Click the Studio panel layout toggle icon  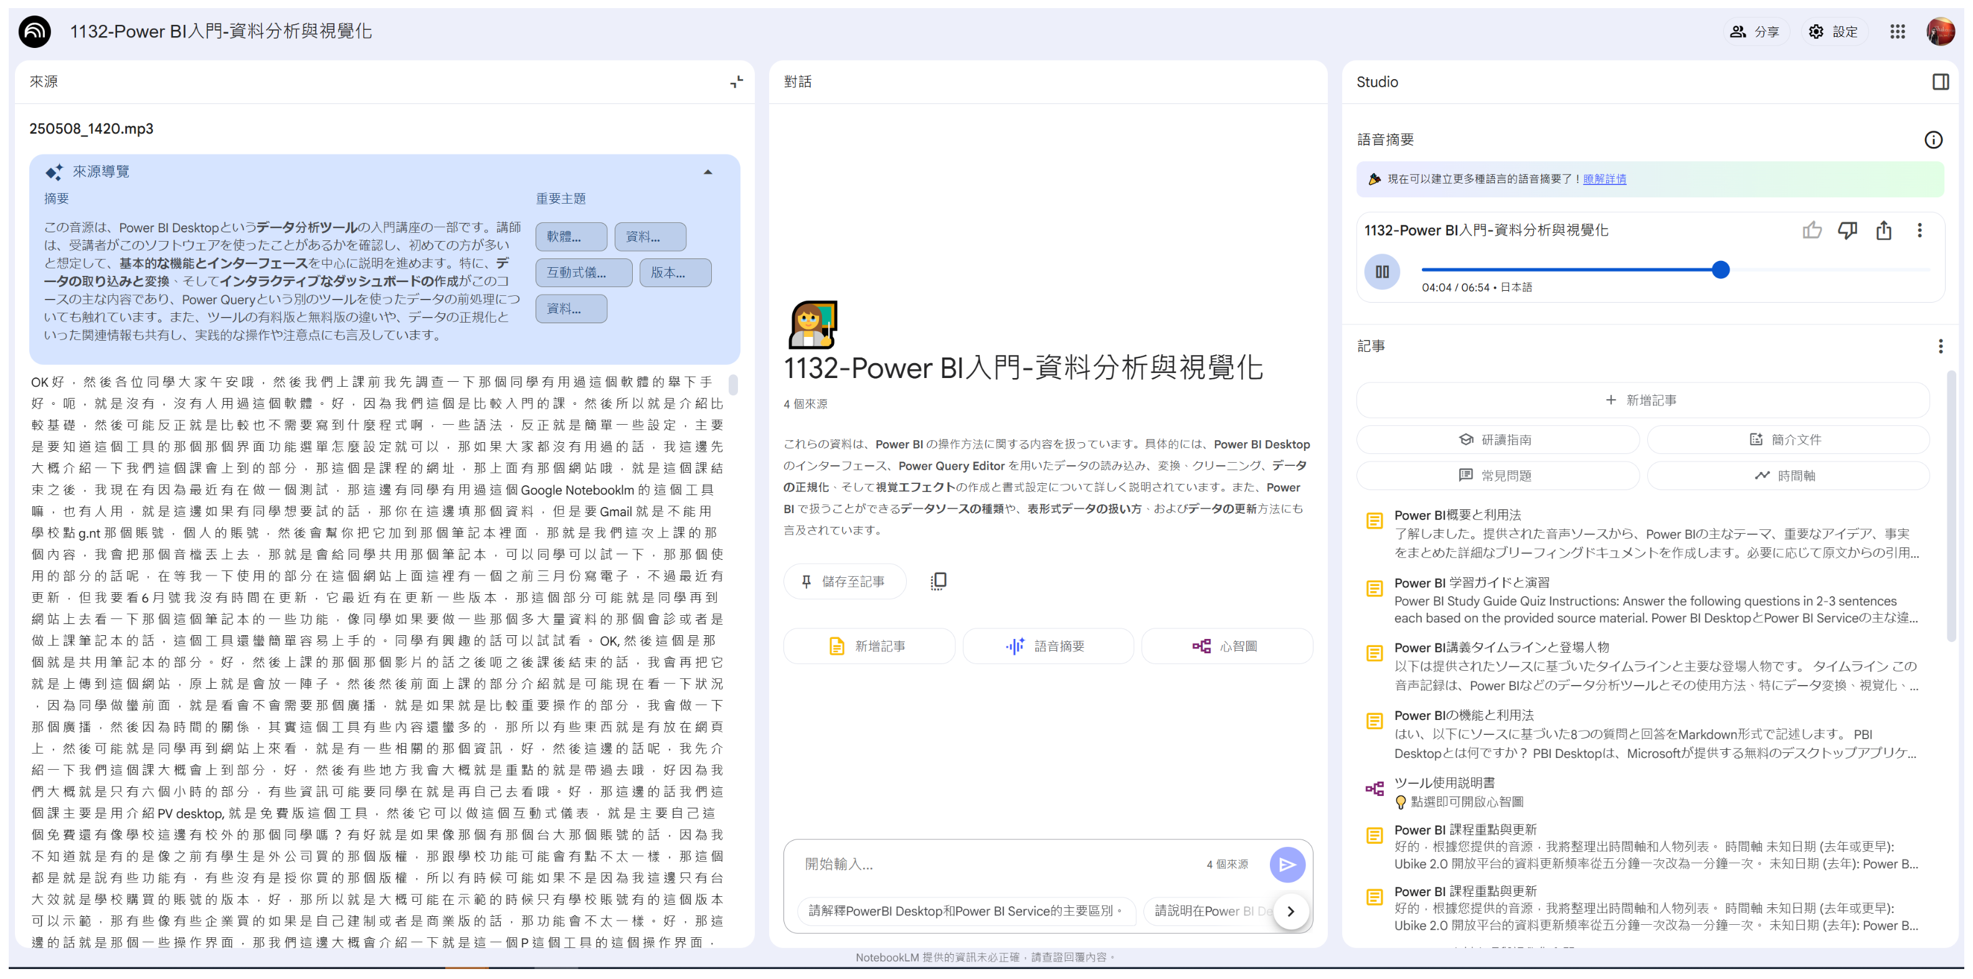click(1940, 82)
